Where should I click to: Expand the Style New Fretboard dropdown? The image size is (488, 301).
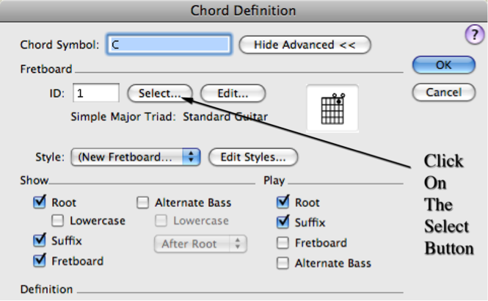(135, 157)
